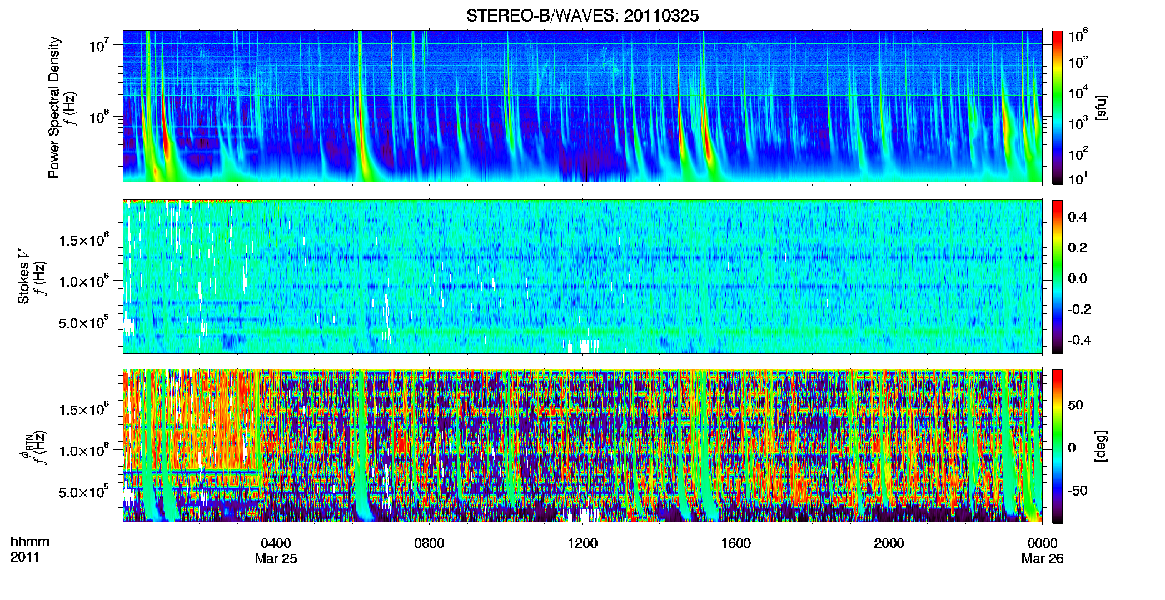Click the STEREO-B/WAVES: 20110325 title
The image size is (1165, 600).
pos(582,16)
